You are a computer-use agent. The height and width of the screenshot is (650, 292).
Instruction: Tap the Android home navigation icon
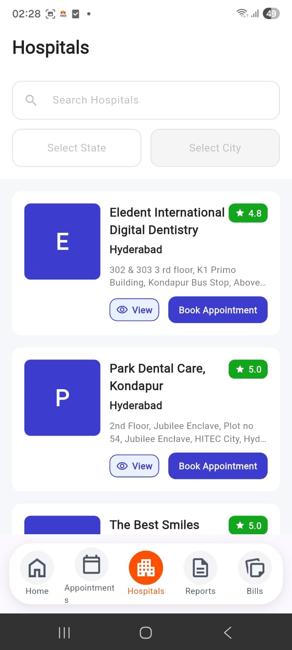pyautogui.click(x=146, y=633)
